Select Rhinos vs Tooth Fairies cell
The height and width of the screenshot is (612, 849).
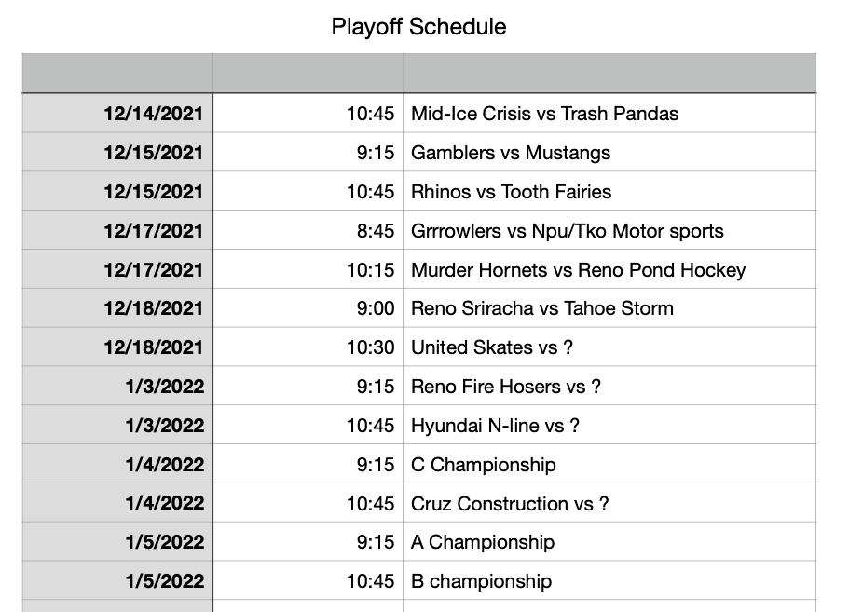tap(511, 192)
